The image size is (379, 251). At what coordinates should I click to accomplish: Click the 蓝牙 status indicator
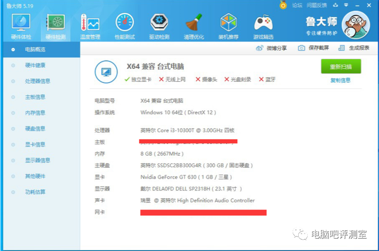[x=267, y=79]
